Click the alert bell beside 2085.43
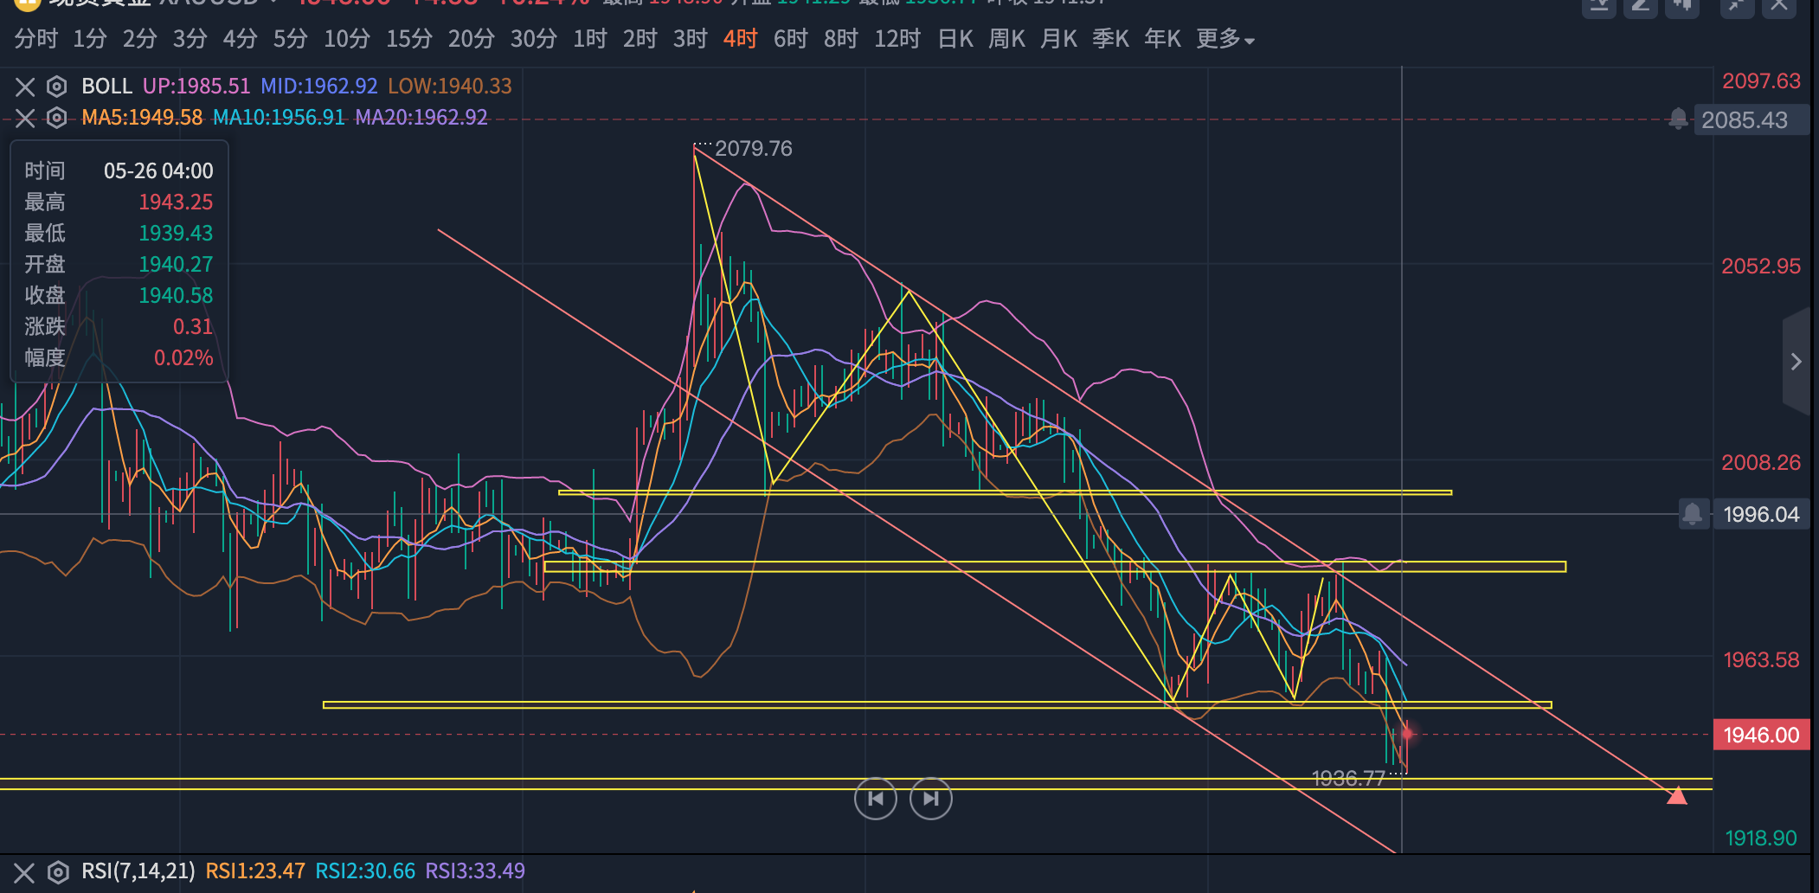This screenshot has width=1819, height=893. pos(1678,119)
